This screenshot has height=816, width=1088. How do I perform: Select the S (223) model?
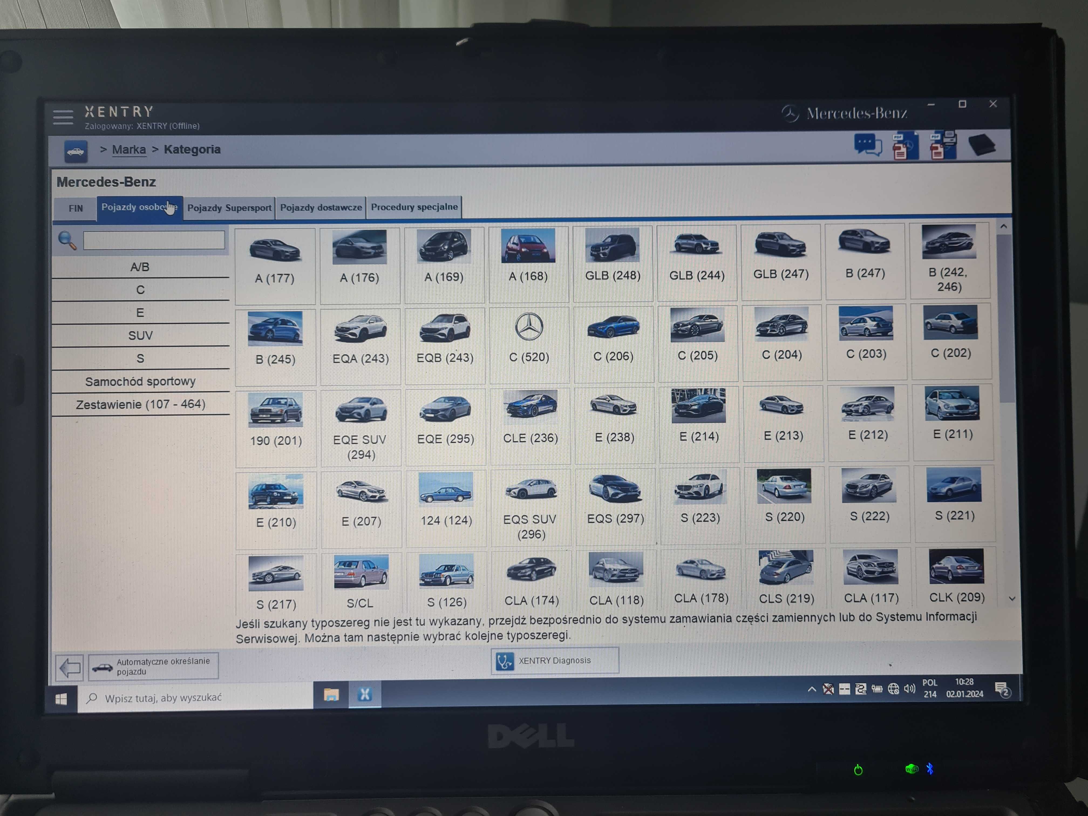click(701, 506)
